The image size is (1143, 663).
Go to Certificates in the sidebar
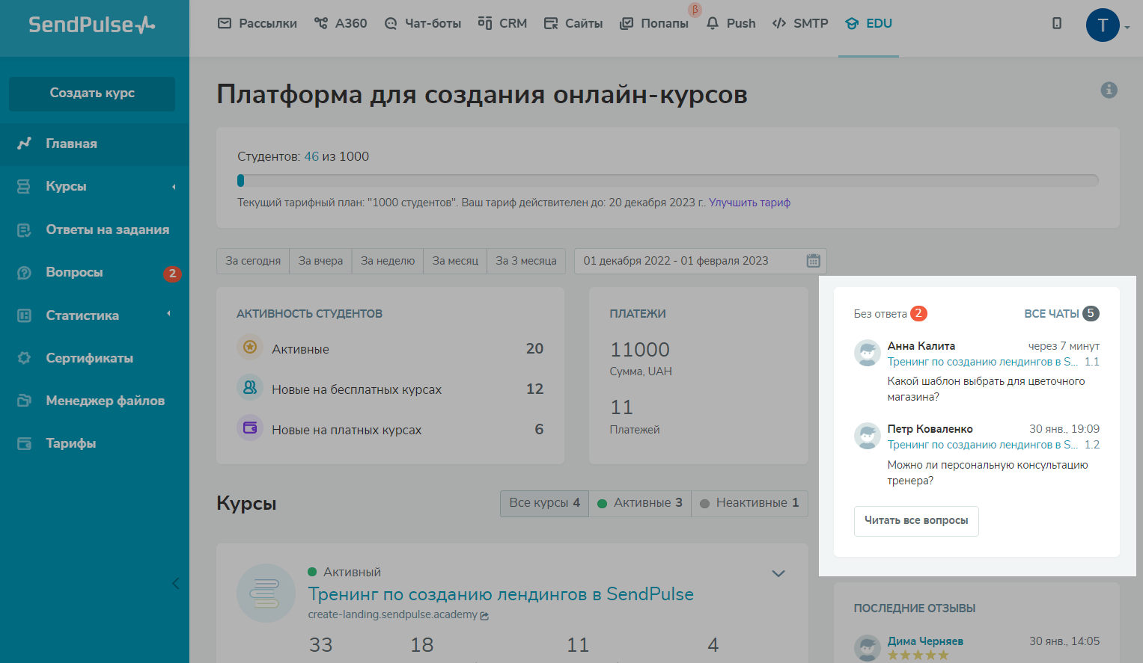point(89,358)
